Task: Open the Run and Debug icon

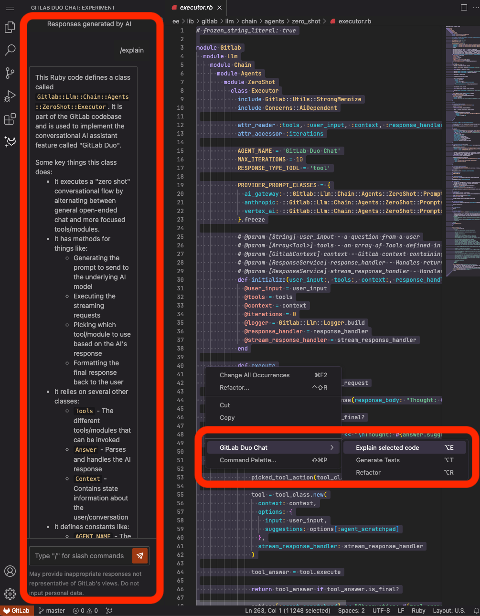Action: click(10, 96)
